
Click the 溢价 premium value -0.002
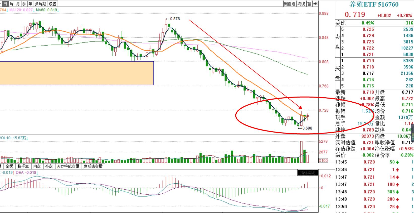(368, 155)
